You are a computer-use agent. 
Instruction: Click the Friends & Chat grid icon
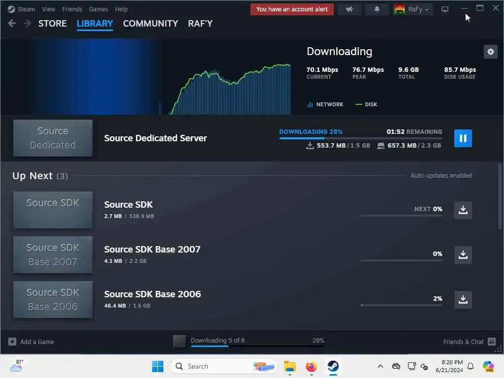pos(492,342)
